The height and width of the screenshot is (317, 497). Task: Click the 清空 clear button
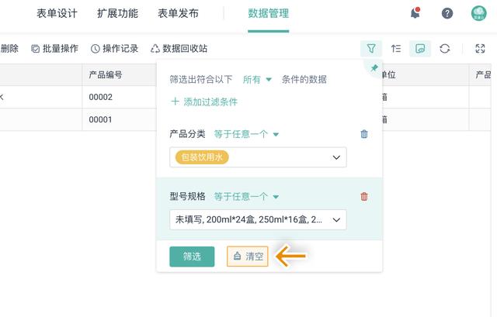248,257
